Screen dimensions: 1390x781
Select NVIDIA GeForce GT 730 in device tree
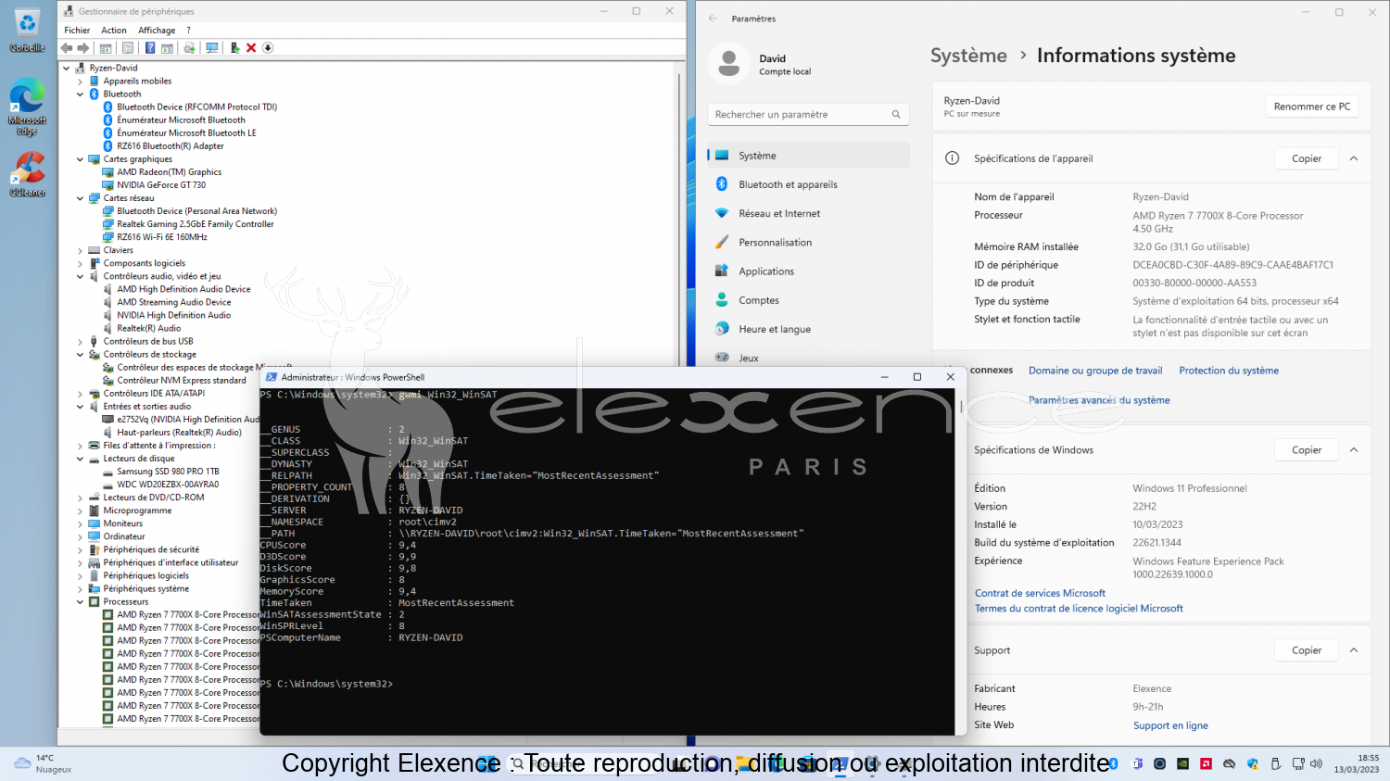click(161, 185)
